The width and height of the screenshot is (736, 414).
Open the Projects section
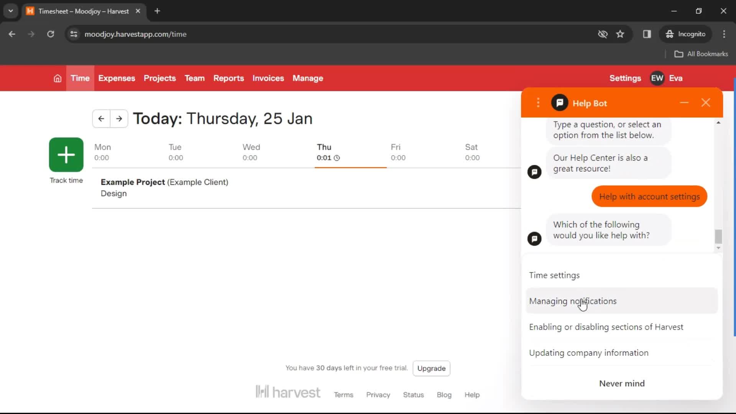coord(160,78)
